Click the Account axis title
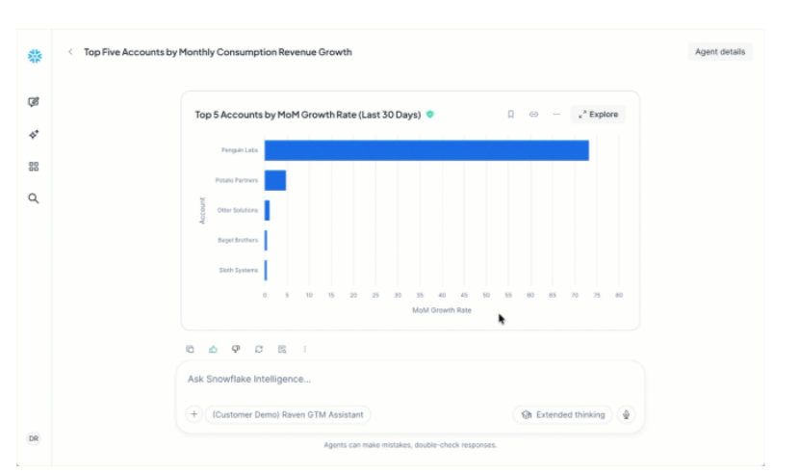799x474 pixels. pos(202,210)
